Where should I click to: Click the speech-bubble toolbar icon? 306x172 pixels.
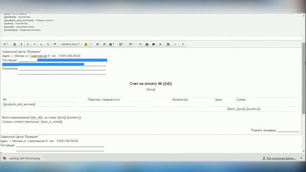pos(153,44)
